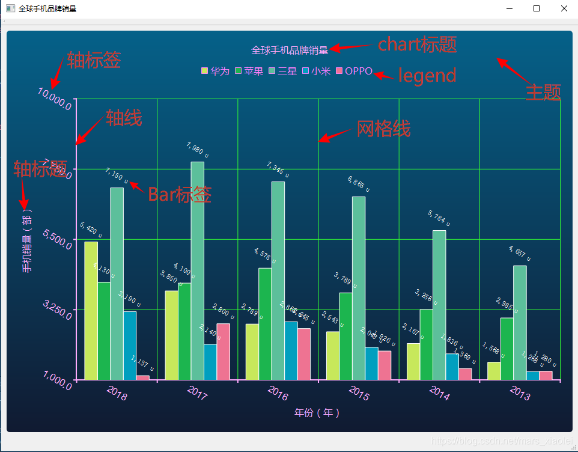Click the bar value label 4,578
578x452 pixels.
[x=265, y=256]
